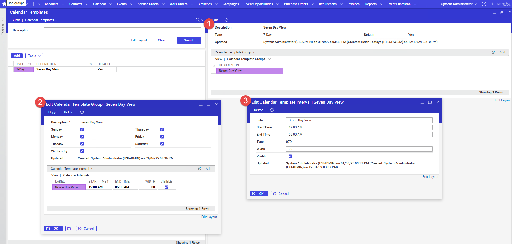Click the Add button for calendar templates
The height and width of the screenshot is (244, 512).
point(17,56)
